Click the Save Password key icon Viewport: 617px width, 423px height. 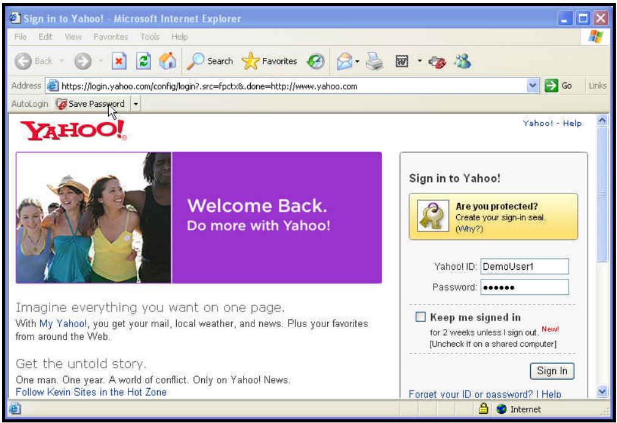[61, 104]
